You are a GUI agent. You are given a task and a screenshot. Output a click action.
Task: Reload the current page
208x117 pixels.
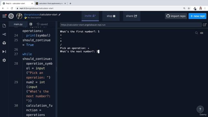(x=12, y=8)
